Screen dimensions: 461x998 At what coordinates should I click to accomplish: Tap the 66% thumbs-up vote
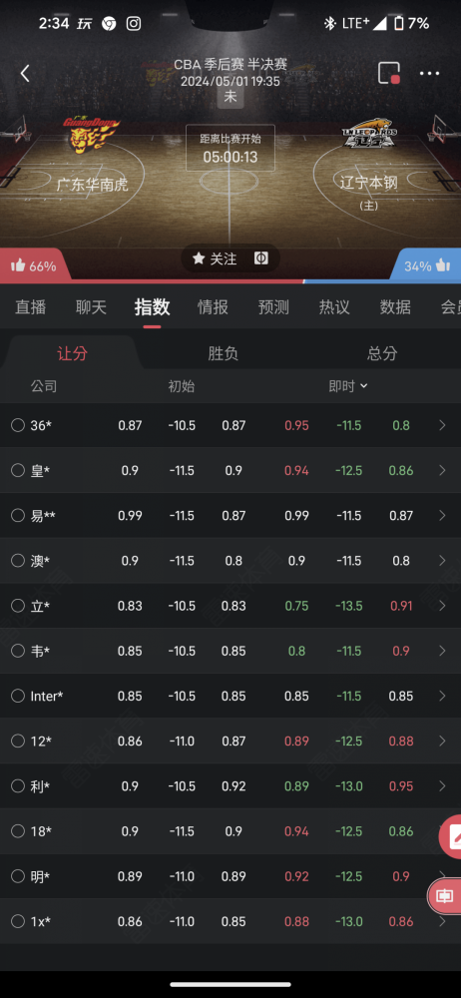point(33,266)
